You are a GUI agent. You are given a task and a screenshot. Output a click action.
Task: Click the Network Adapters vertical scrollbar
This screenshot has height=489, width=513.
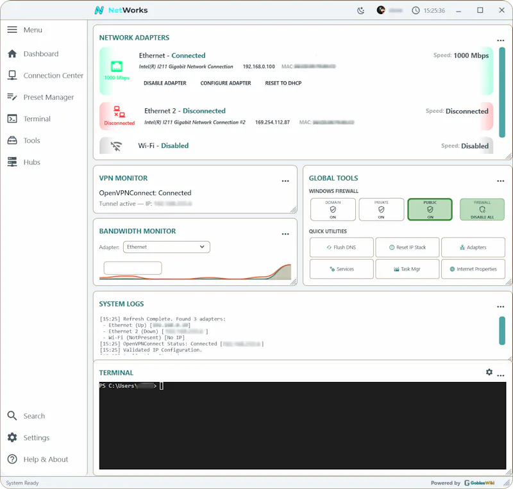pyautogui.click(x=502, y=92)
